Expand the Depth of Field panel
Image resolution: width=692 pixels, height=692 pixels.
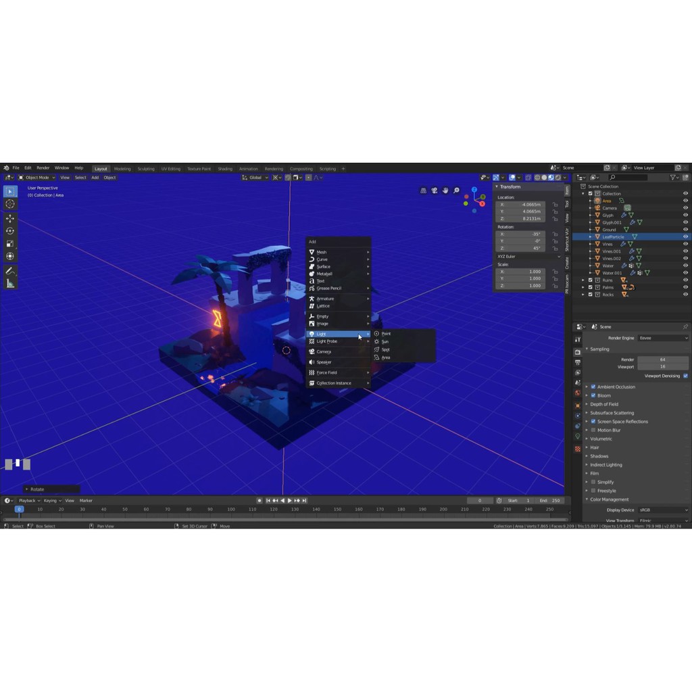tap(604, 404)
